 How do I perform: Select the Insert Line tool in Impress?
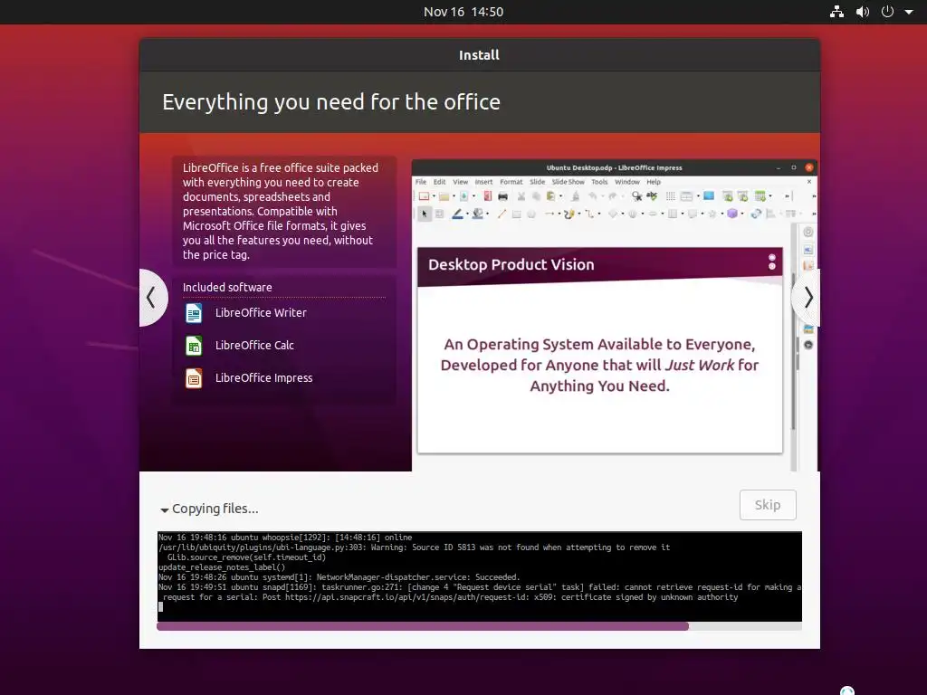click(502, 214)
